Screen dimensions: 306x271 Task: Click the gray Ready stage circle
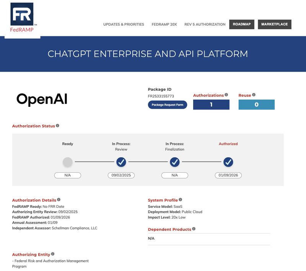[x=68, y=162]
